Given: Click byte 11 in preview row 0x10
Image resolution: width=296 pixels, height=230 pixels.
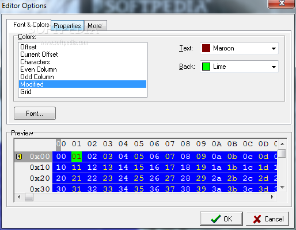Looking at the screenshot, I should pos(77,167).
